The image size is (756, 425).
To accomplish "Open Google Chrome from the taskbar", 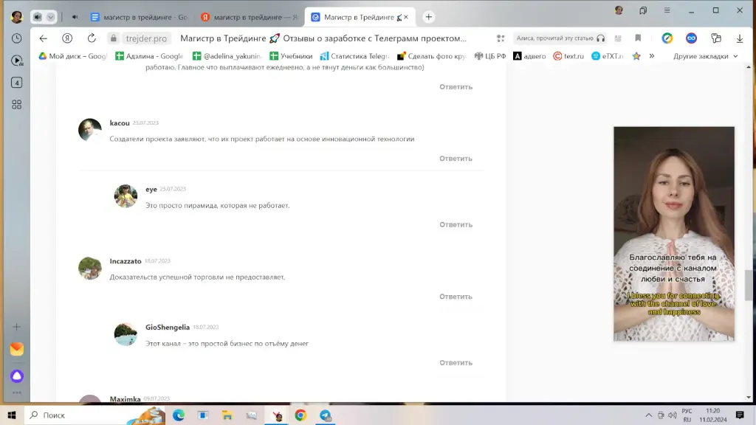I will tap(300, 415).
